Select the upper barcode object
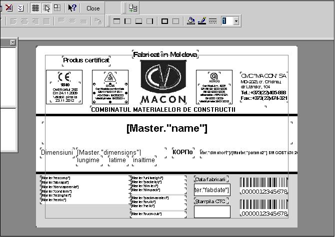 (264, 186)
